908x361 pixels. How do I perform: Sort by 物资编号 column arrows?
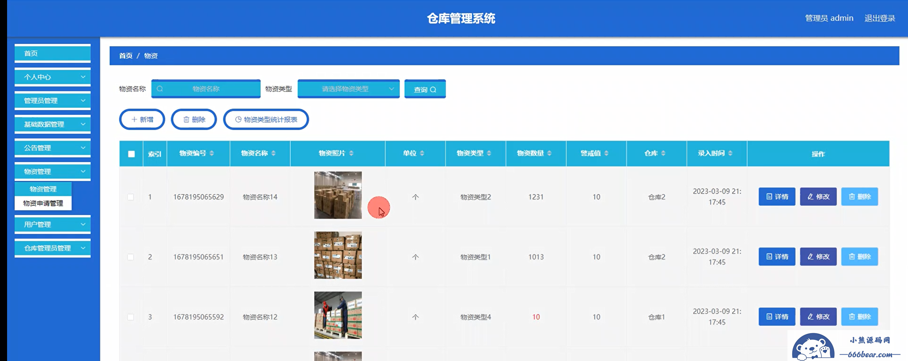point(211,153)
